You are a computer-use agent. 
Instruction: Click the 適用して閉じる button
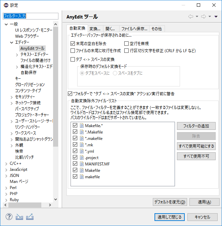coord(170,217)
